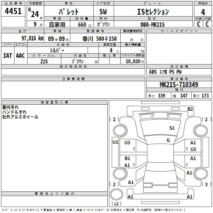
Task: Select the color code Z2S
Action: (x=44, y=61)
